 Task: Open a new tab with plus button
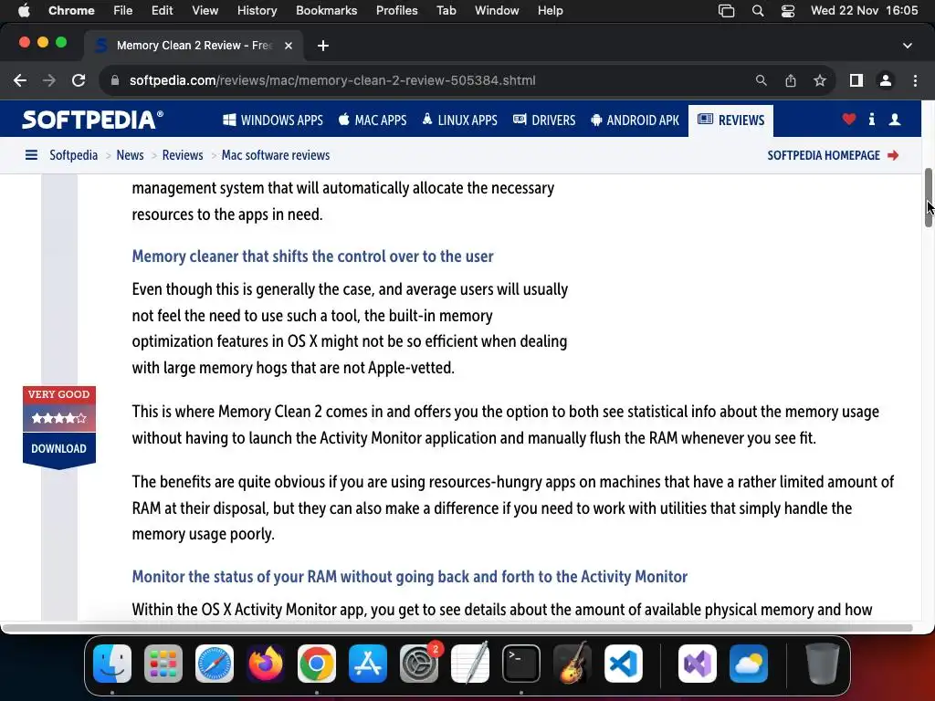[x=323, y=46]
